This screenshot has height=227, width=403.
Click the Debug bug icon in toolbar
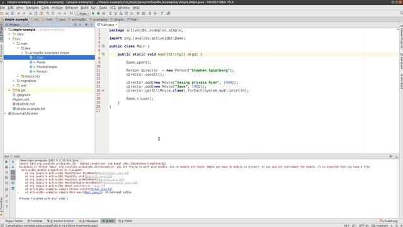tap(98, 13)
